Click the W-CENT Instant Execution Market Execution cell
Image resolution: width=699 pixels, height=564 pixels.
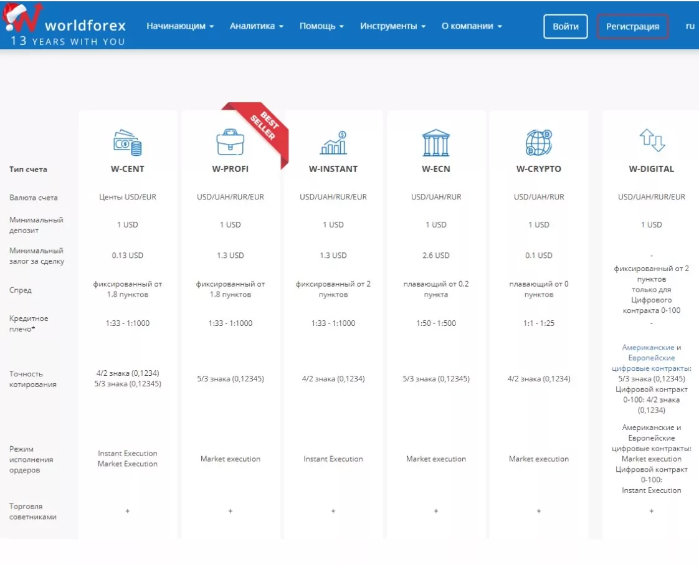tap(128, 459)
